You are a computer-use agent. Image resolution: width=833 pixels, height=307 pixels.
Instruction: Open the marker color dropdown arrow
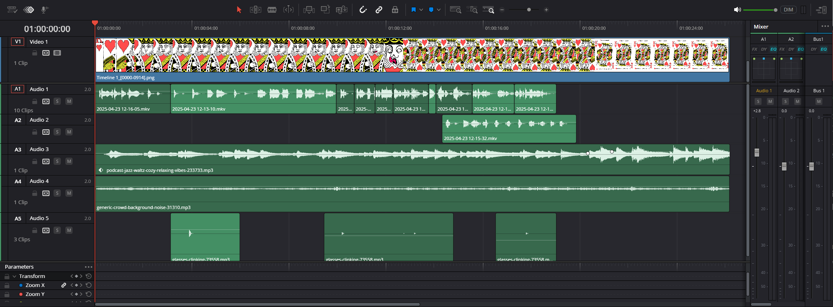(x=439, y=10)
